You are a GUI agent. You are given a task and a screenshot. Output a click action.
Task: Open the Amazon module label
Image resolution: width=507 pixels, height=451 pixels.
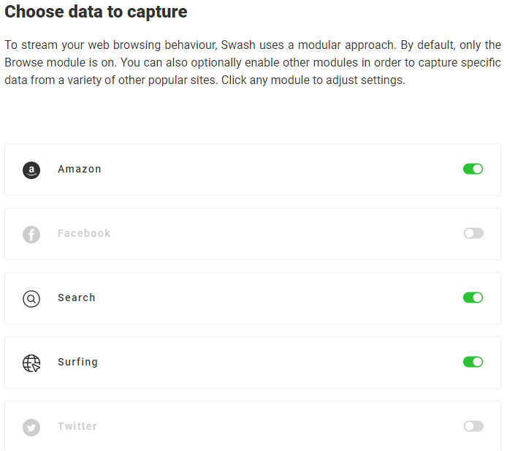click(80, 169)
